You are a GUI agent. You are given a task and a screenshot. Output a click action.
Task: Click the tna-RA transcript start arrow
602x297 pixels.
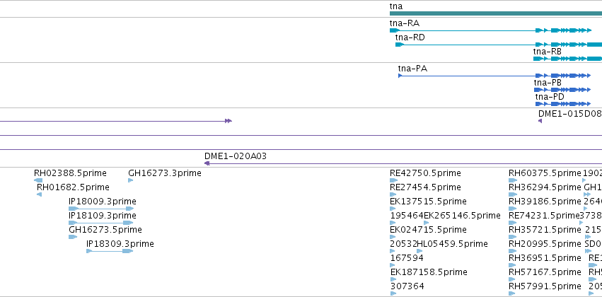click(395, 30)
